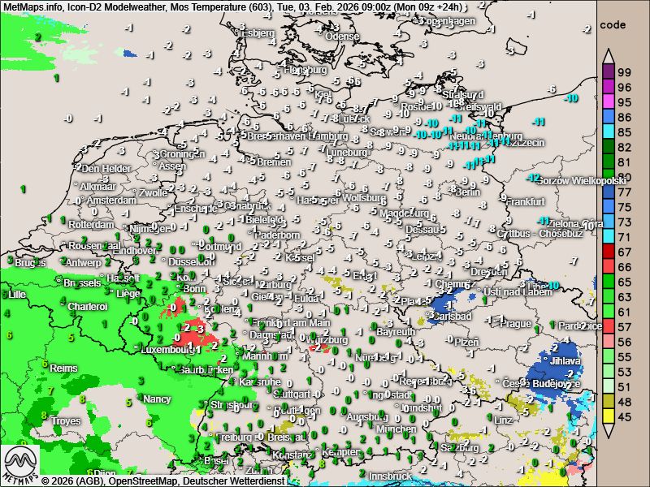The image size is (650, 487).
Task: Click the Reims city marker
Action: coord(47,368)
